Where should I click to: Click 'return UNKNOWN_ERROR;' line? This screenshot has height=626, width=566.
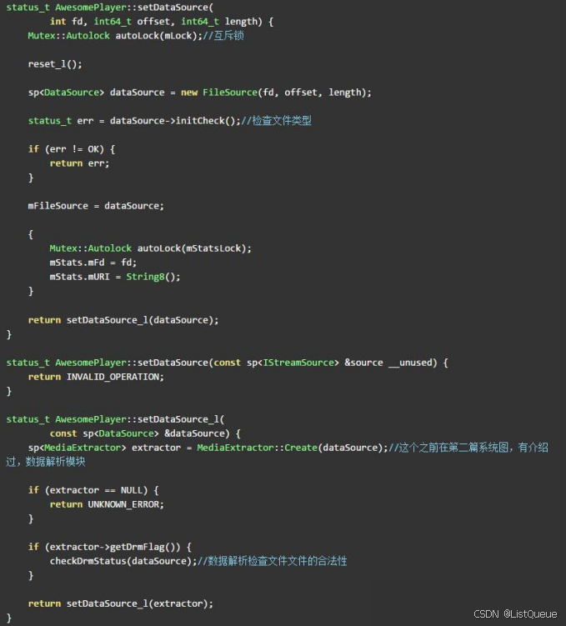pyautogui.click(x=107, y=504)
